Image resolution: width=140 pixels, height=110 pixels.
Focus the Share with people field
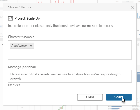[70, 50]
